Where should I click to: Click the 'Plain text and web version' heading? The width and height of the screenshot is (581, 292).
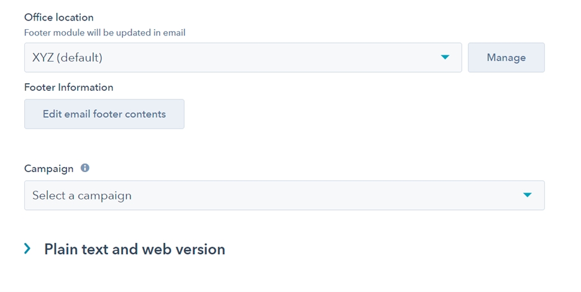(x=134, y=249)
